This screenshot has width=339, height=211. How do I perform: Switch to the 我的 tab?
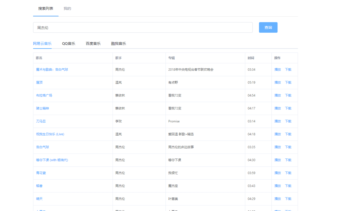67,8
